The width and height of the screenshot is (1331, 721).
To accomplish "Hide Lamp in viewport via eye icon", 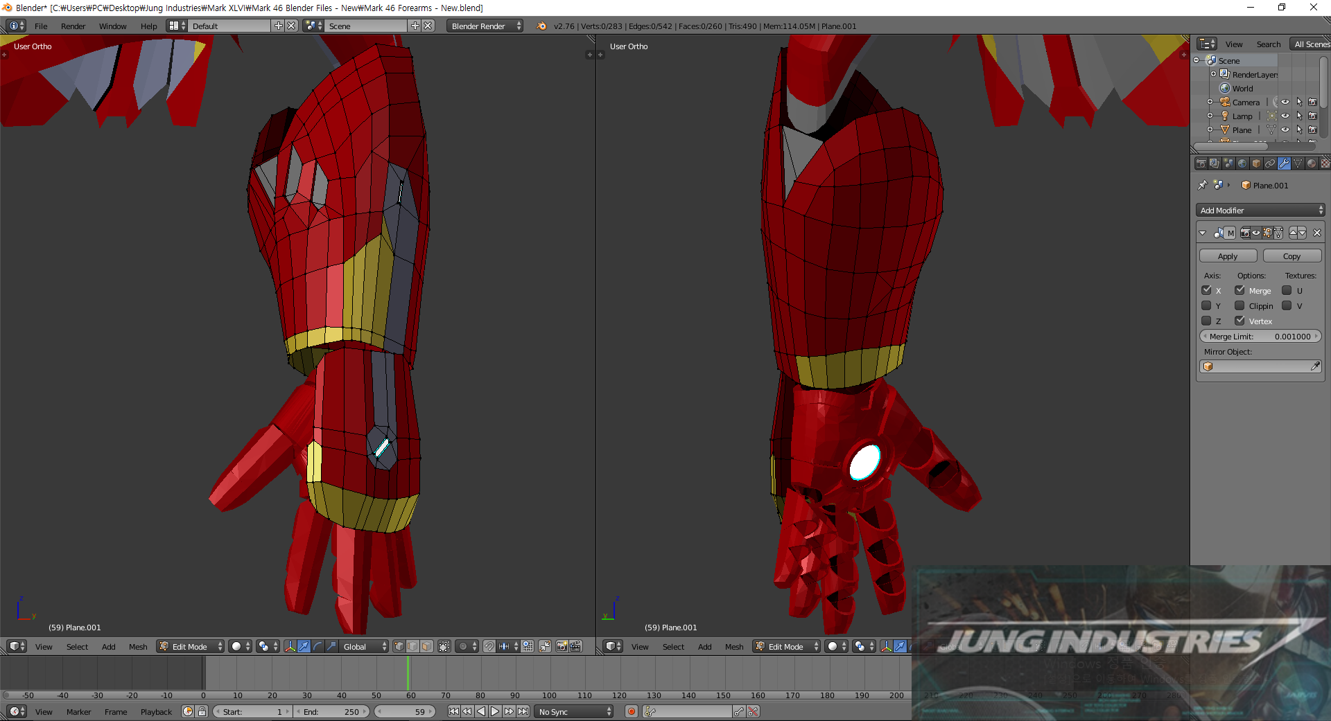I will click(1285, 116).
